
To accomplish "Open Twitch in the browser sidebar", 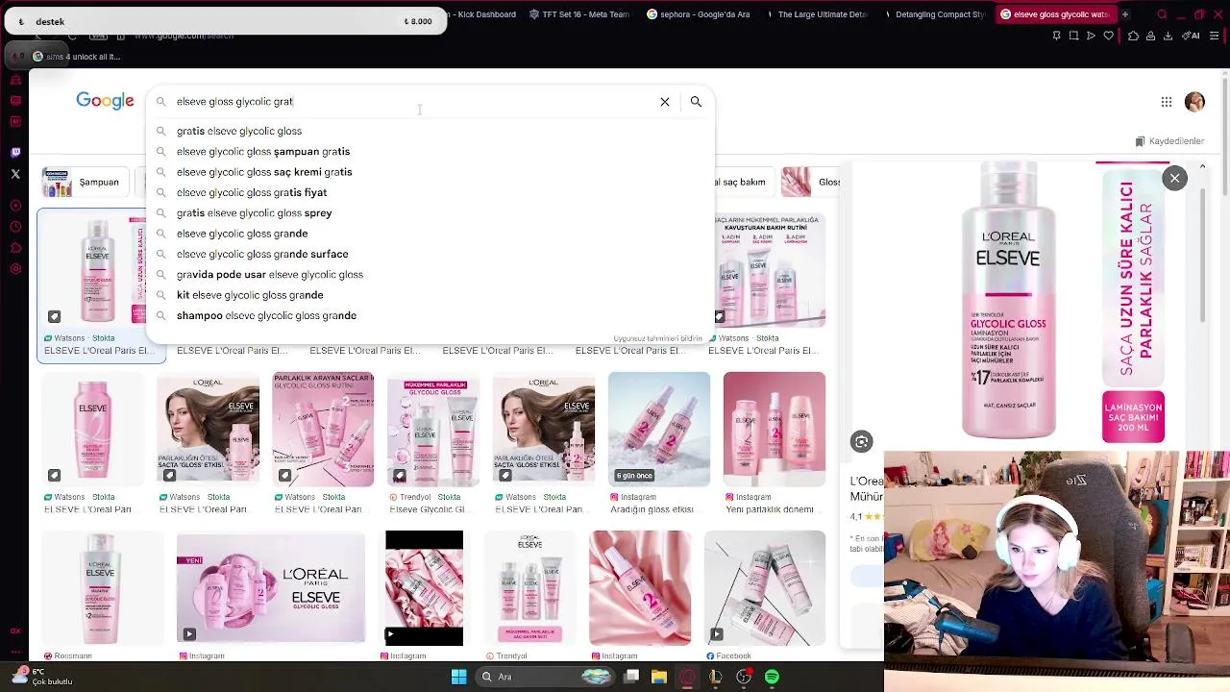I will tap(15, 152).
